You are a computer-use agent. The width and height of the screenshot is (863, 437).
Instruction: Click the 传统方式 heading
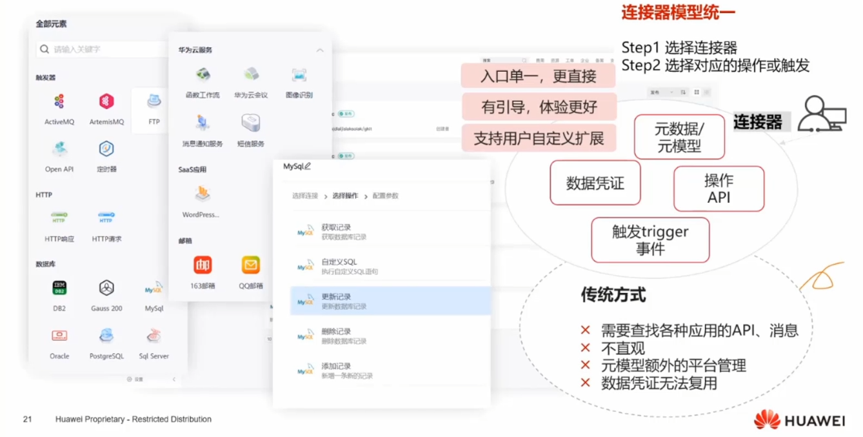(613, 296)
